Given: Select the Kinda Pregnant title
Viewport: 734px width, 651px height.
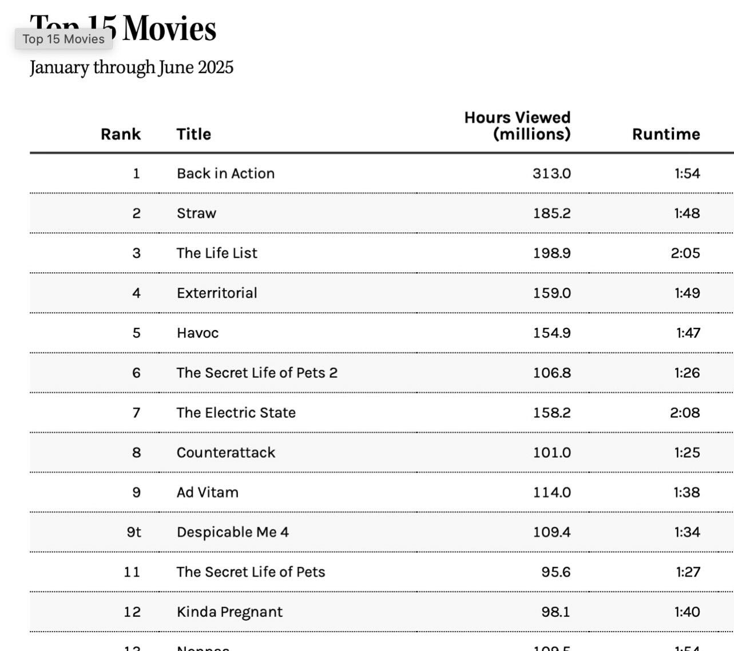Looking at the screenshot, I should [229, 612].
